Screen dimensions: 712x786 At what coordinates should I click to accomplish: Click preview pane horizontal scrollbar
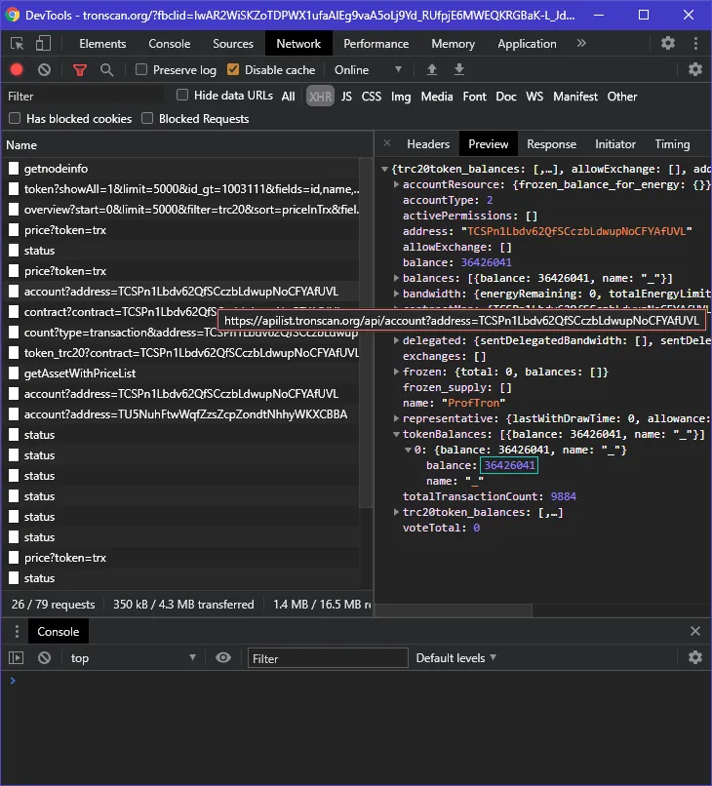[454, 610]
